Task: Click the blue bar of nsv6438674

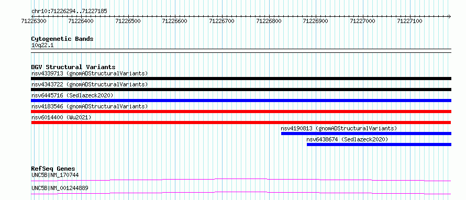Action: pos(379,145)
